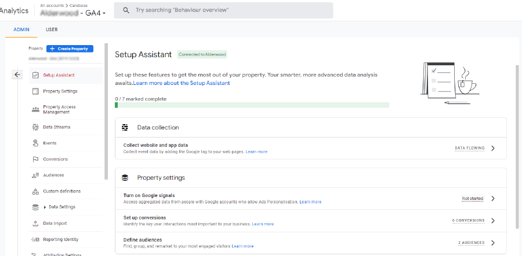This screenshot has height=256, width=522.
Task: Open Collect website and app data chevron
Action: click(x=493, y=149)
